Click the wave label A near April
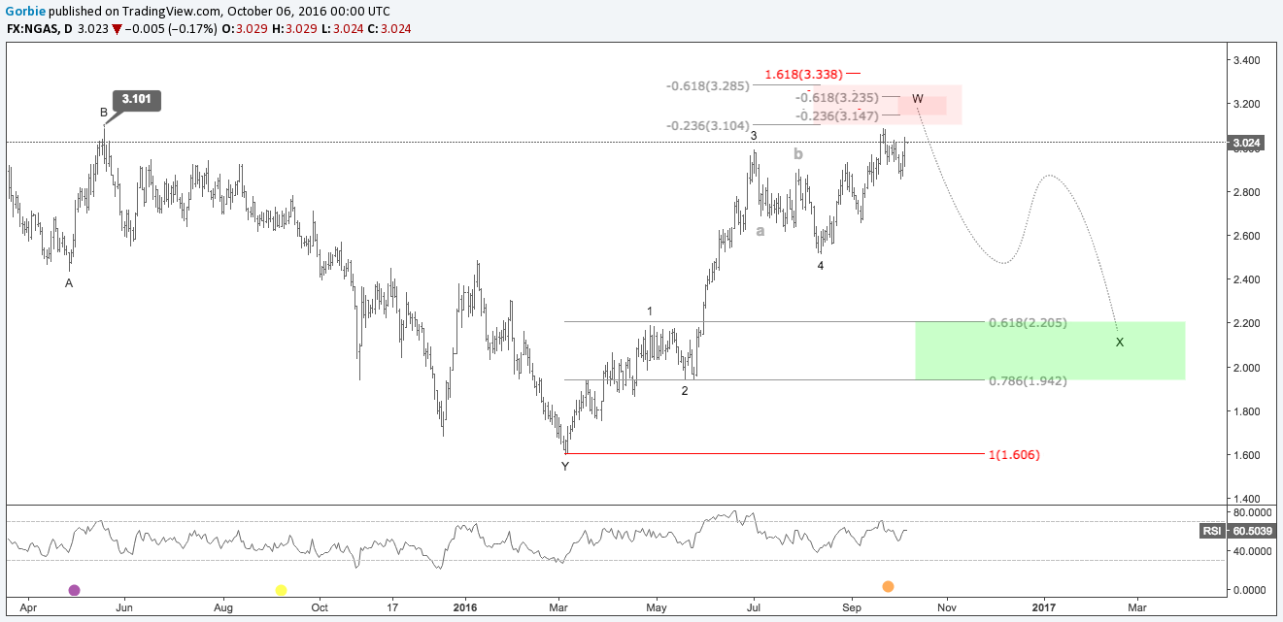Image resolution: width=1283 pixels, height=622 pixels. pyautogui.click(x=69, y=283)
